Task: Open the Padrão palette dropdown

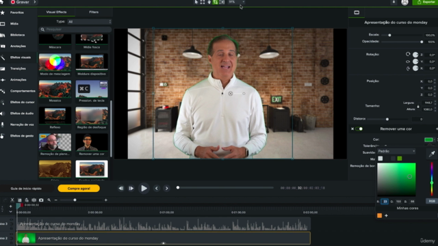Action: pos(396,151)
